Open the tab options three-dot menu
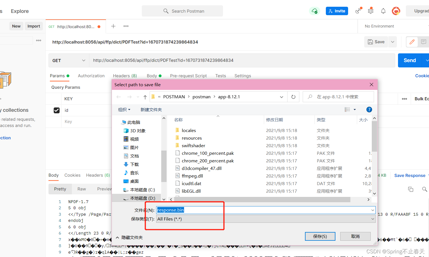The width and height of the screenshot is (429, 257). point(126,26)
